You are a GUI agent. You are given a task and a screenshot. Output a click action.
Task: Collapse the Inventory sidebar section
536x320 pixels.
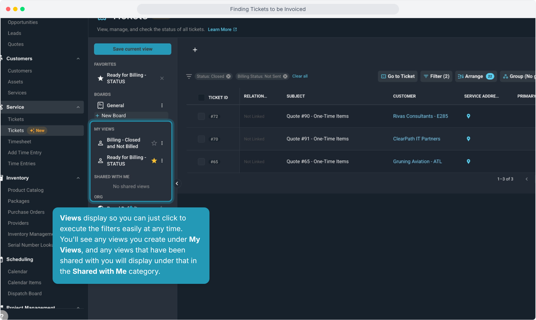point(78,178)
